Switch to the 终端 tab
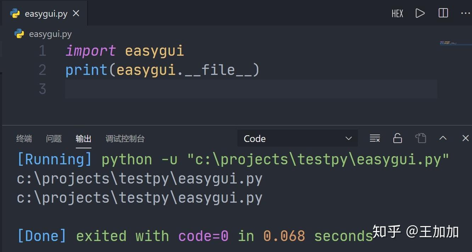472x252 pixels. coord(24,139)
